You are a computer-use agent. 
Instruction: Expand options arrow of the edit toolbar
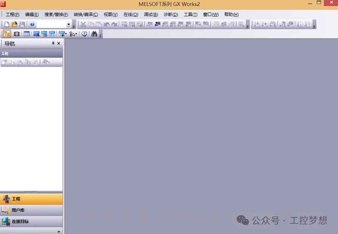tap(248, 25)
